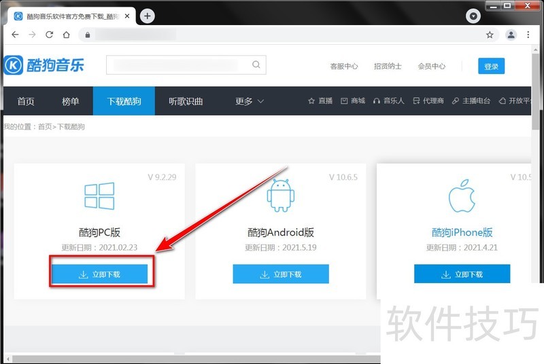
Task: Open 榜单 nav tab
Action: tap(71, 101)
